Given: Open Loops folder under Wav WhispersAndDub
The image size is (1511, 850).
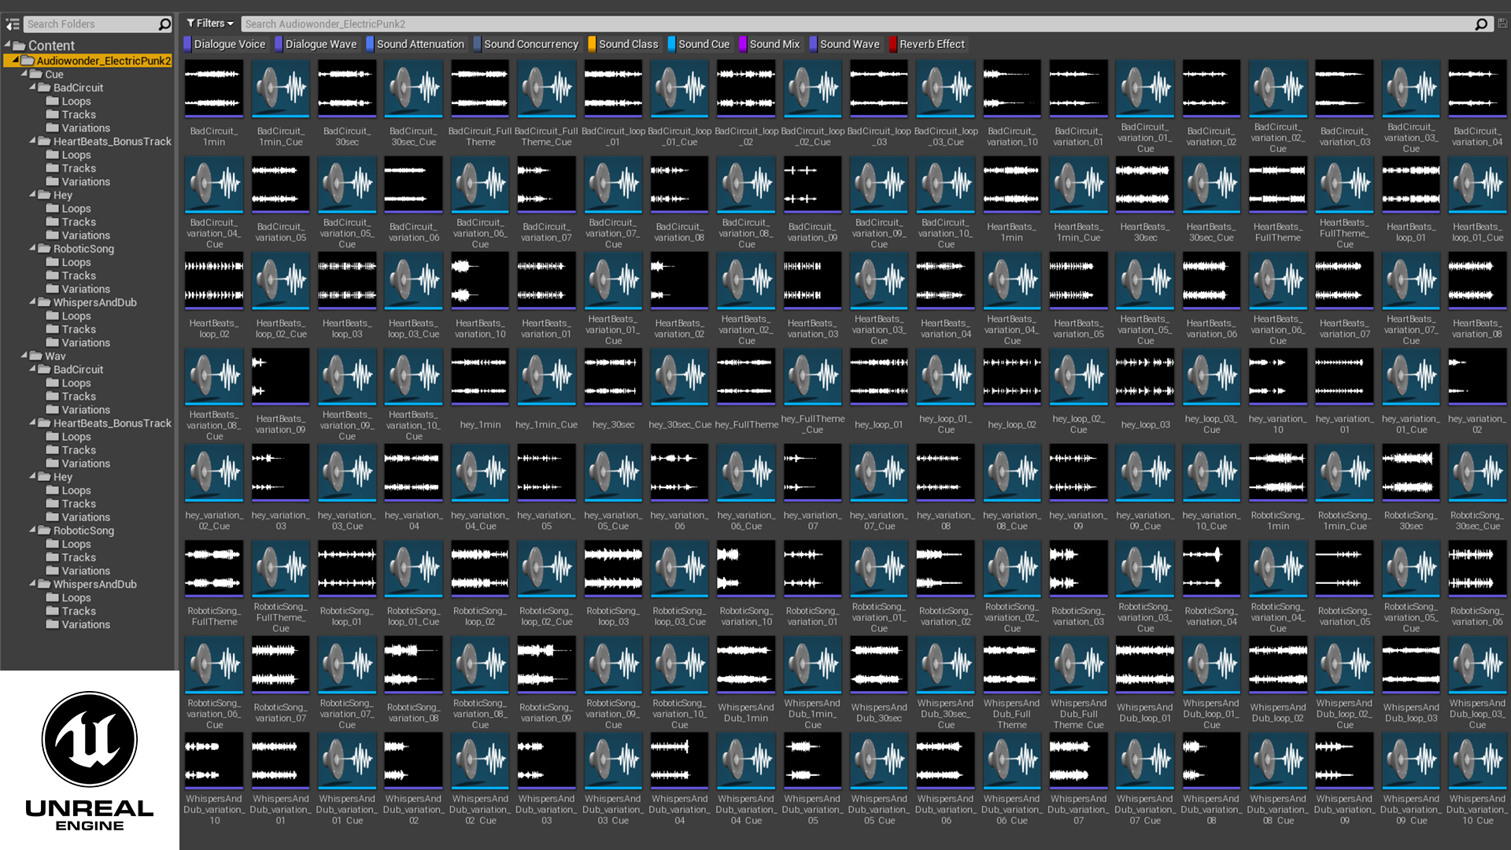Looking at the screenshot, I should click(x=68, y=597).
